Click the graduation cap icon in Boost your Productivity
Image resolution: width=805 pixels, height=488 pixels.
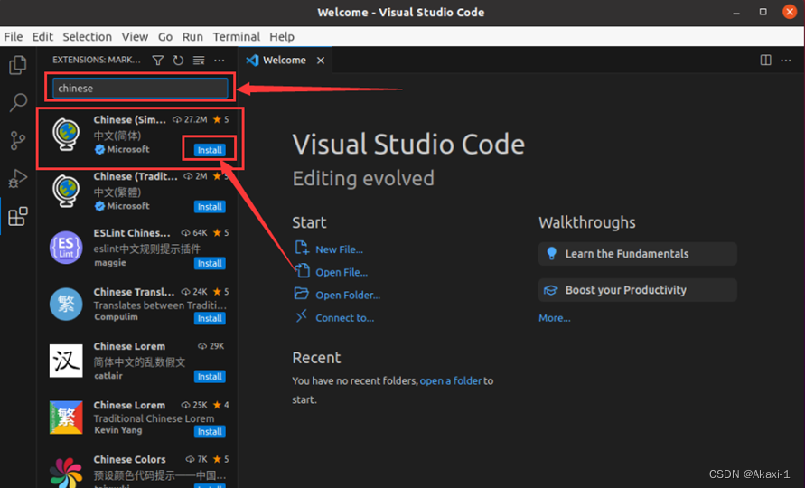[x=551, y=290]
